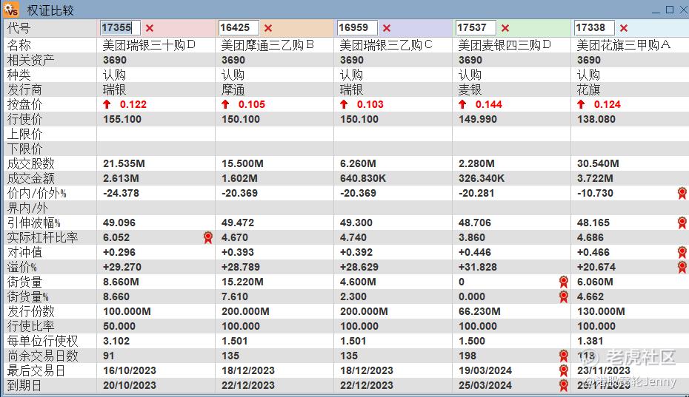Select the name 美团麦银四三购D
The width and height of the screenshot is (689, 397).
coord(505,45)
